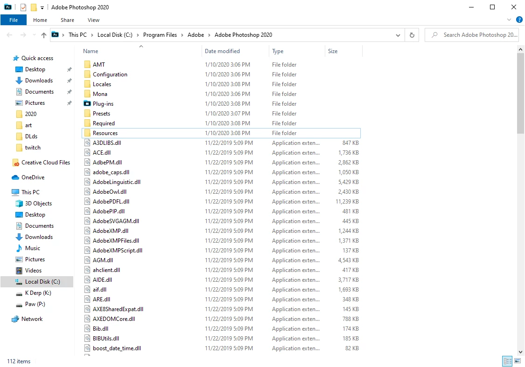Viewport: 525px width, 367px height.
Task: Select ahclient.dll file
Action: coord(106,270)
